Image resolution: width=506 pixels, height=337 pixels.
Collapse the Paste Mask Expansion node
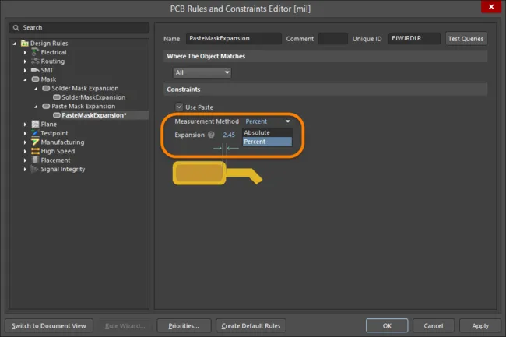tap(36, 107)
